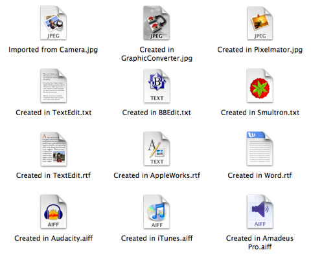311x262 pixels.
Task: Select the filename Created in TextEdit.txt
Action: tap(54, 113)
